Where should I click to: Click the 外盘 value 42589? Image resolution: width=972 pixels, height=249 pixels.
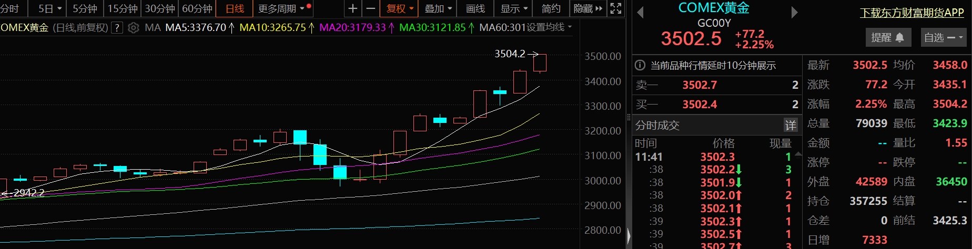(x=872, y=182)
